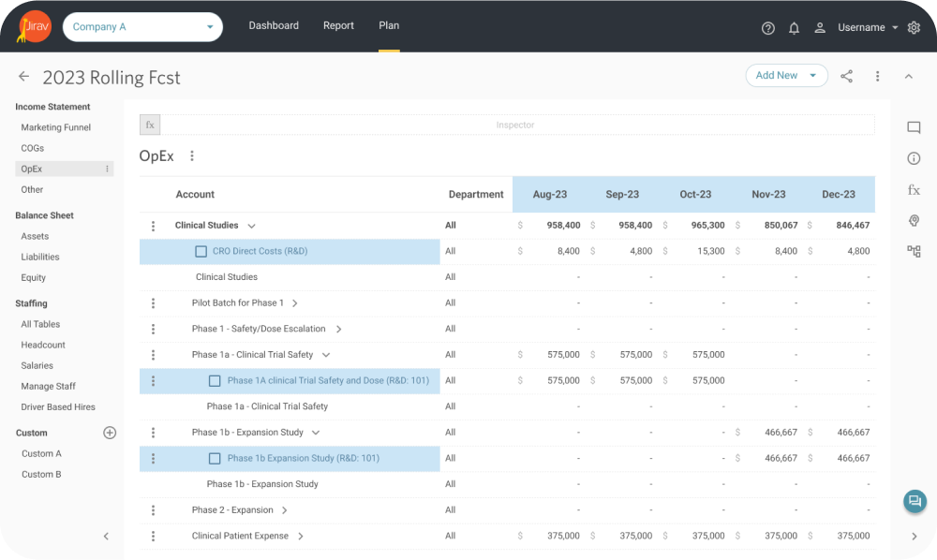The width and height of the screenshot is (937, 560).
Task: Open Headcount in the Staffing section
Action: click(43, 345)
